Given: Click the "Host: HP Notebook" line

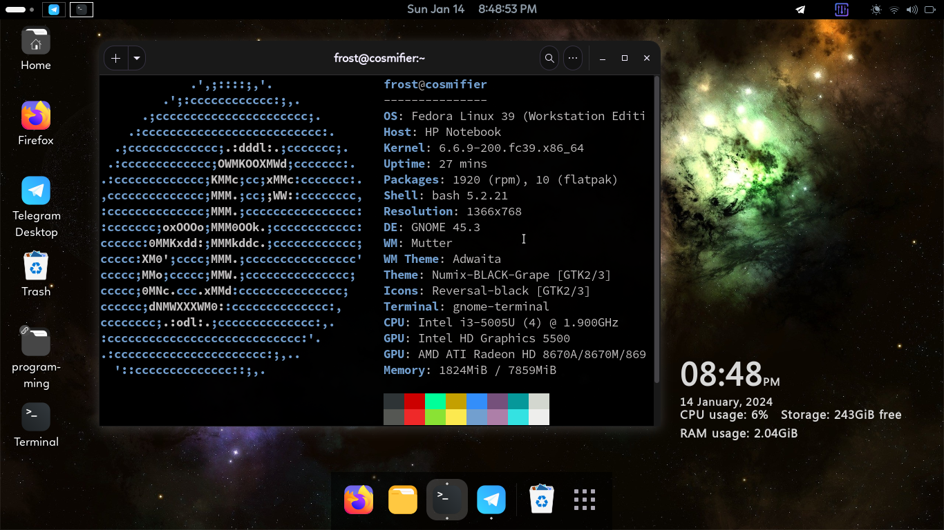Looking at the screenshot, I should point(442,132).
